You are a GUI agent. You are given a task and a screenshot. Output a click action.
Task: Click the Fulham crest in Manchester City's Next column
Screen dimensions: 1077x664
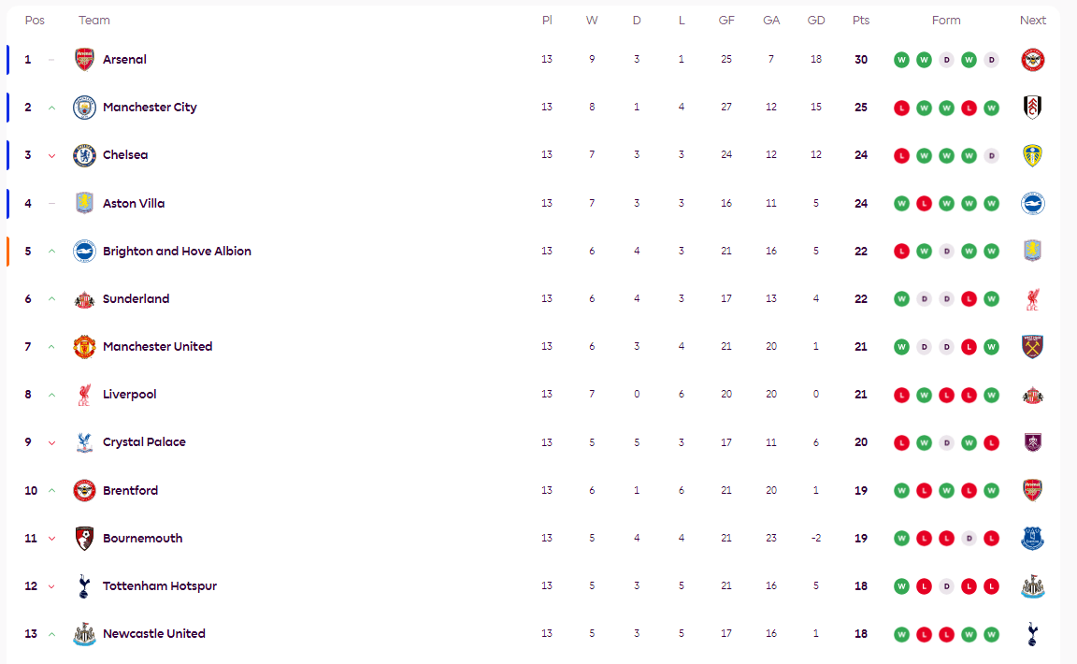(1032, 108)
